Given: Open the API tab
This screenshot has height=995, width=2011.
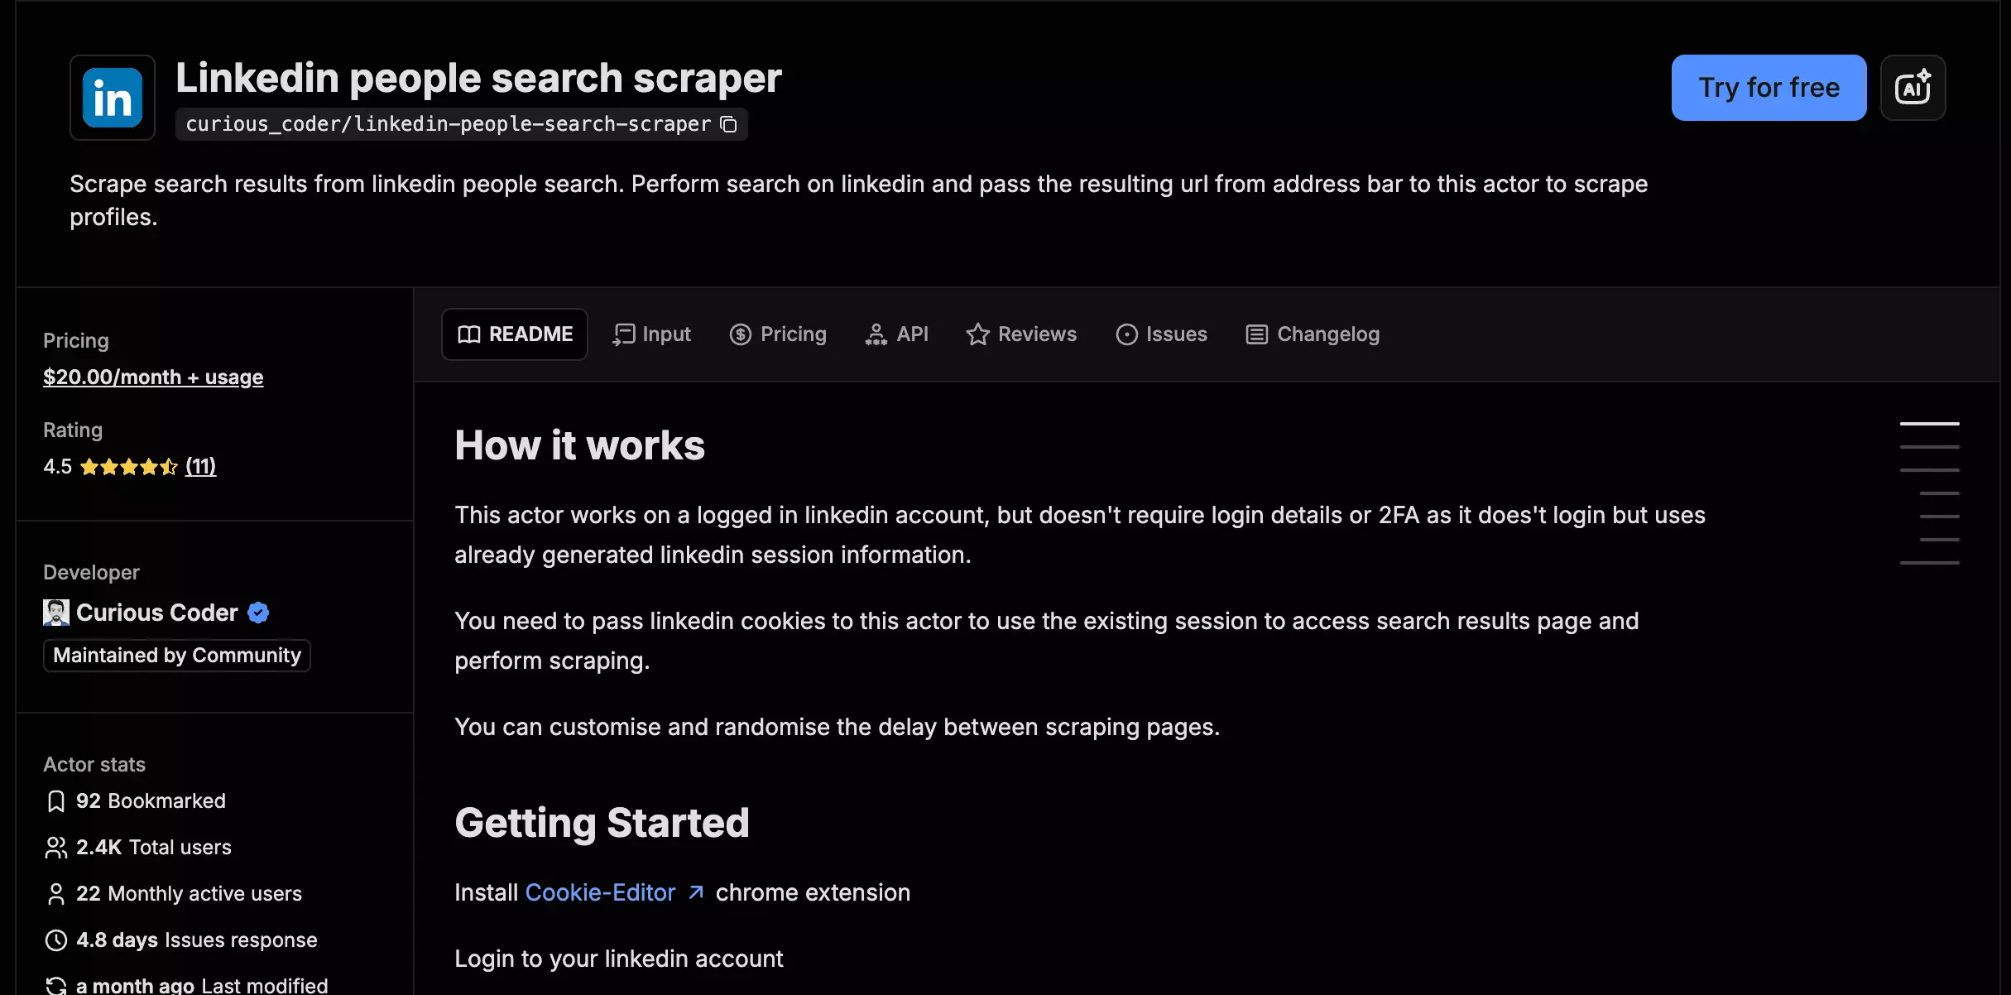Looking at the screenshot, I should click(896, 334).
